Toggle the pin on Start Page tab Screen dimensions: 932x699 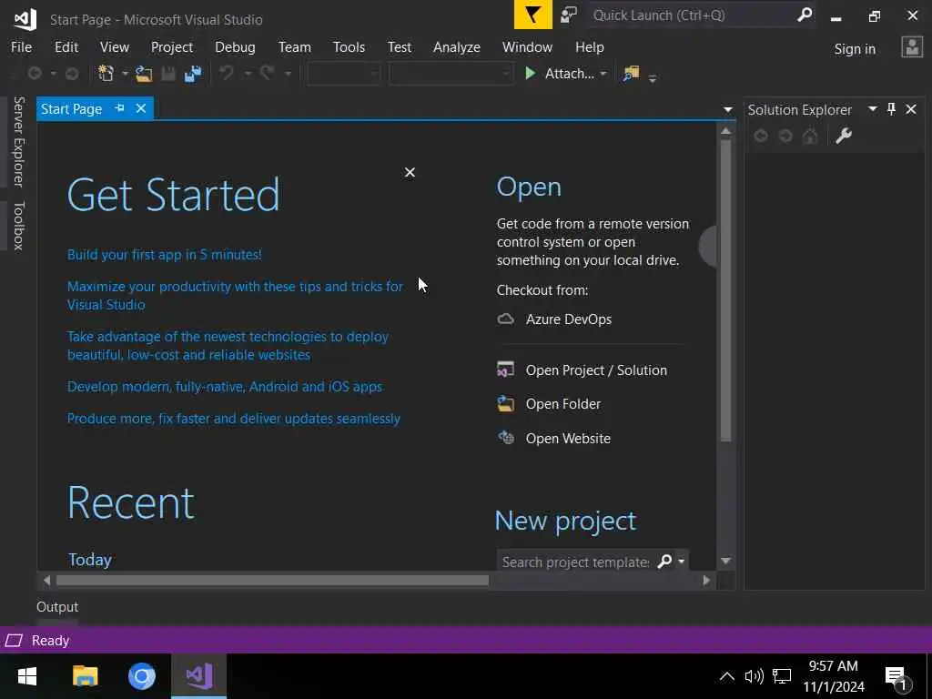pos(119,108)
